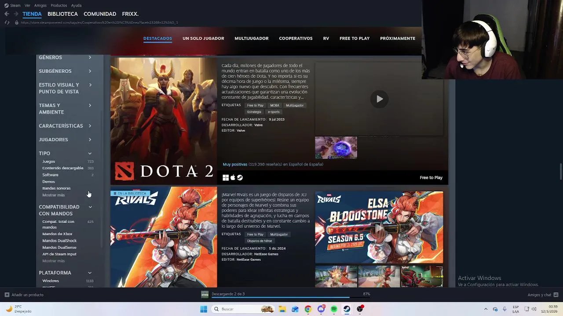Screen dimensions: 563x316
Task: Click the microphone icon in the system tray
Action: pyautogui.click(x=505, y=309)
